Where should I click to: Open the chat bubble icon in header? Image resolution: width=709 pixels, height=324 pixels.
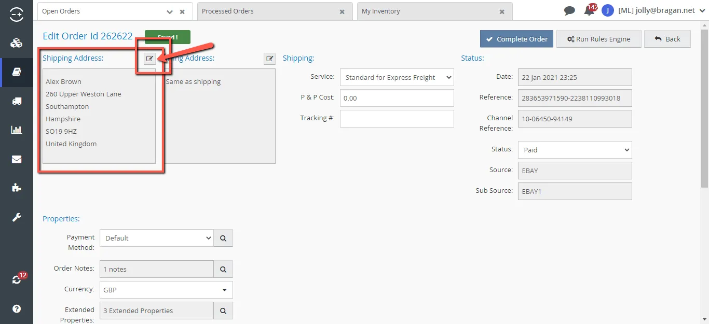tap(569, 11)
